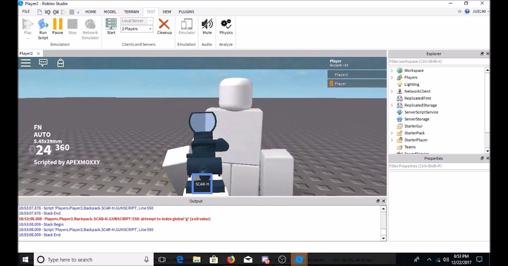The image size is (508, 266).
Task: Select Teams in the Explorer tree
Action: coord(410,147)
